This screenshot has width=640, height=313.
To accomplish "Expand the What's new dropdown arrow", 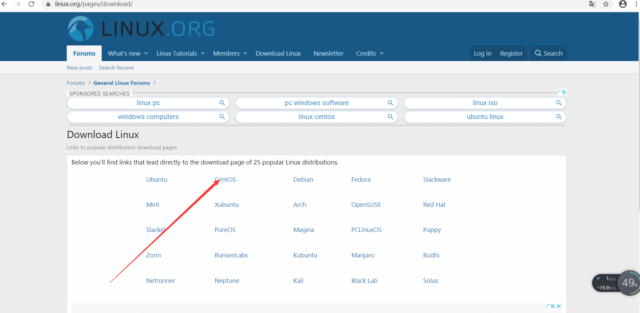I will 146,54.
